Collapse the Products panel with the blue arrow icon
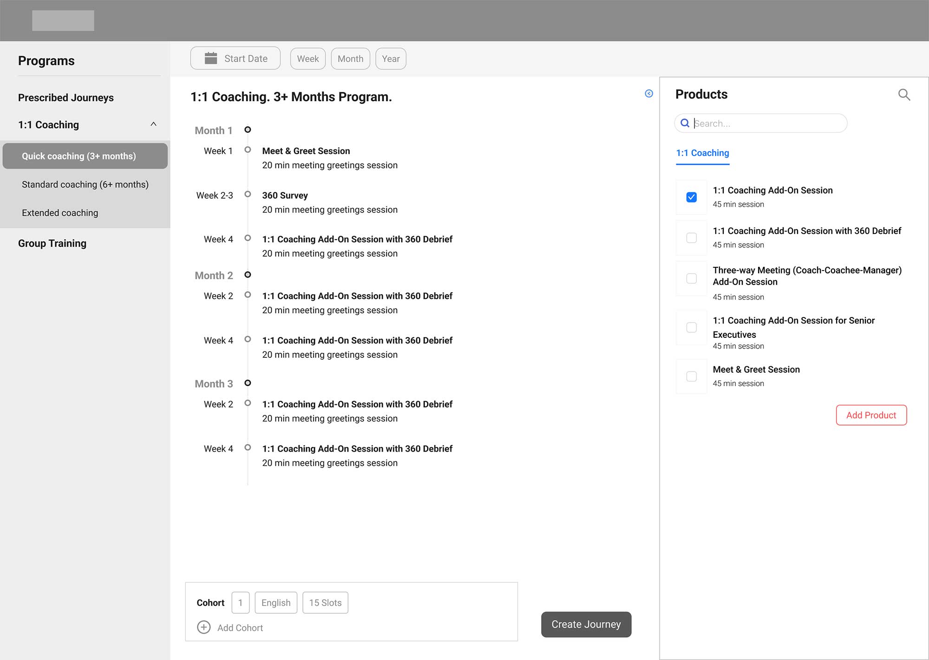 coord(649,94)
